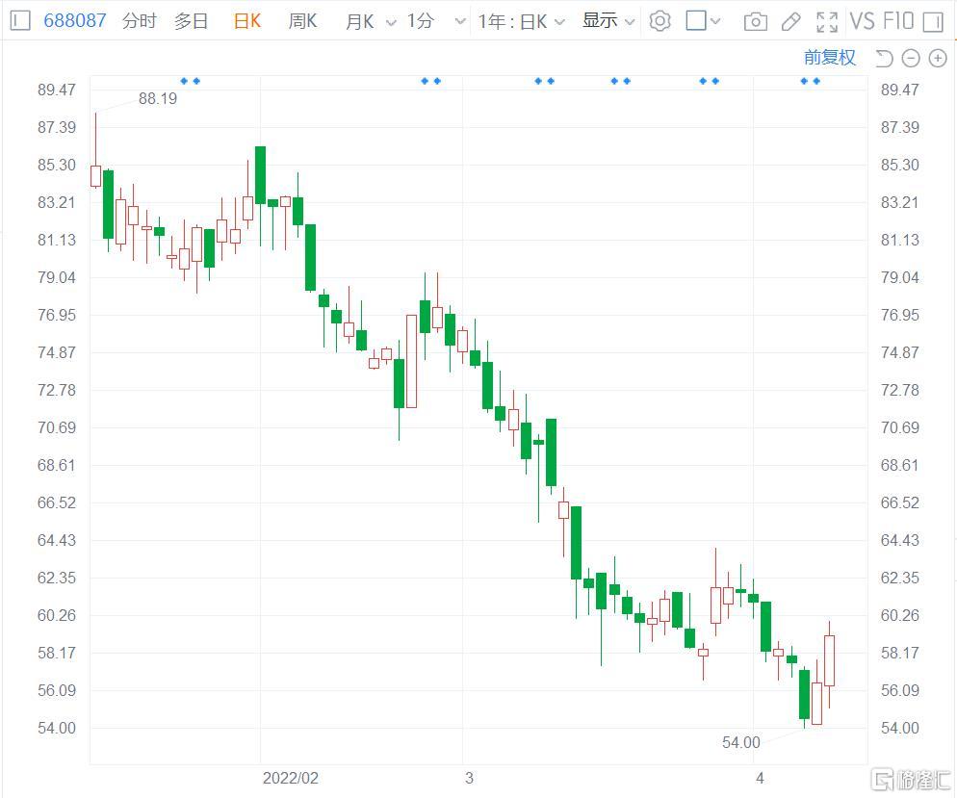Click the 88.19 high price label
The width and height of the screenshot is (957, 798).
(x=158, y=98)
